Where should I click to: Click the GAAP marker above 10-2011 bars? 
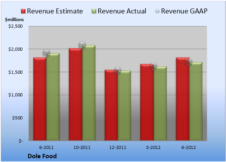[82, 45]
